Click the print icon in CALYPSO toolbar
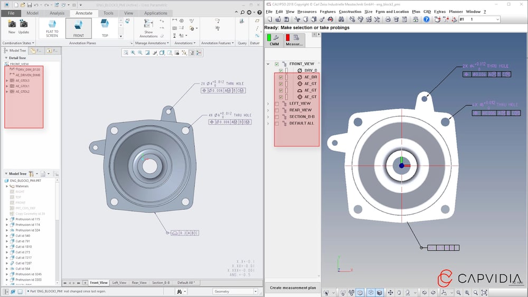This screenshot has width=528, height=297. pos(388,20)
